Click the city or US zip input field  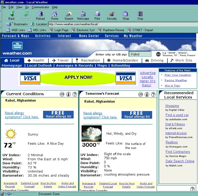point(140,54)
